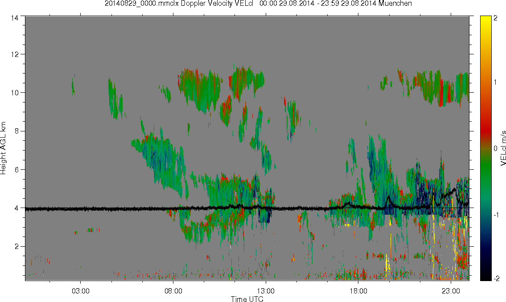
Task: Click the plot title mentioning Muenchen
Action: 258,4
